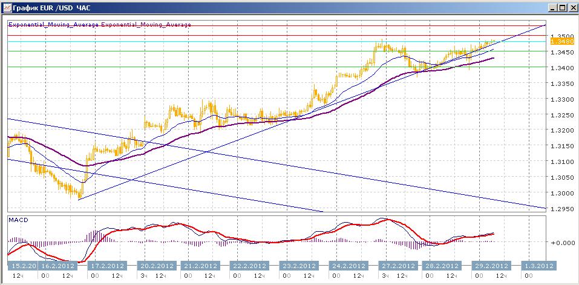Click the window title 'График EUR /USD ЧАС'
579x285 pixels.
pyautogui.click(x=51, y=7)
